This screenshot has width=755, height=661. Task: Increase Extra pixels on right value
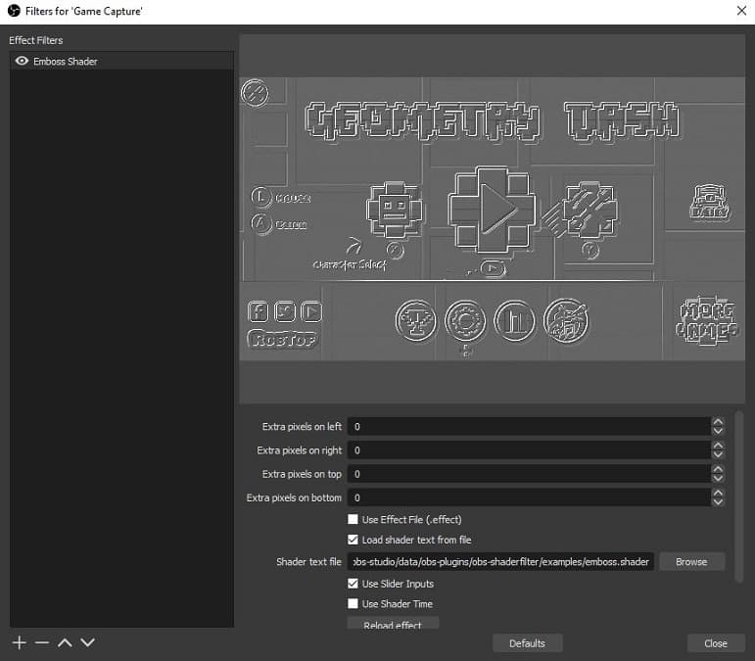(718, 446)
